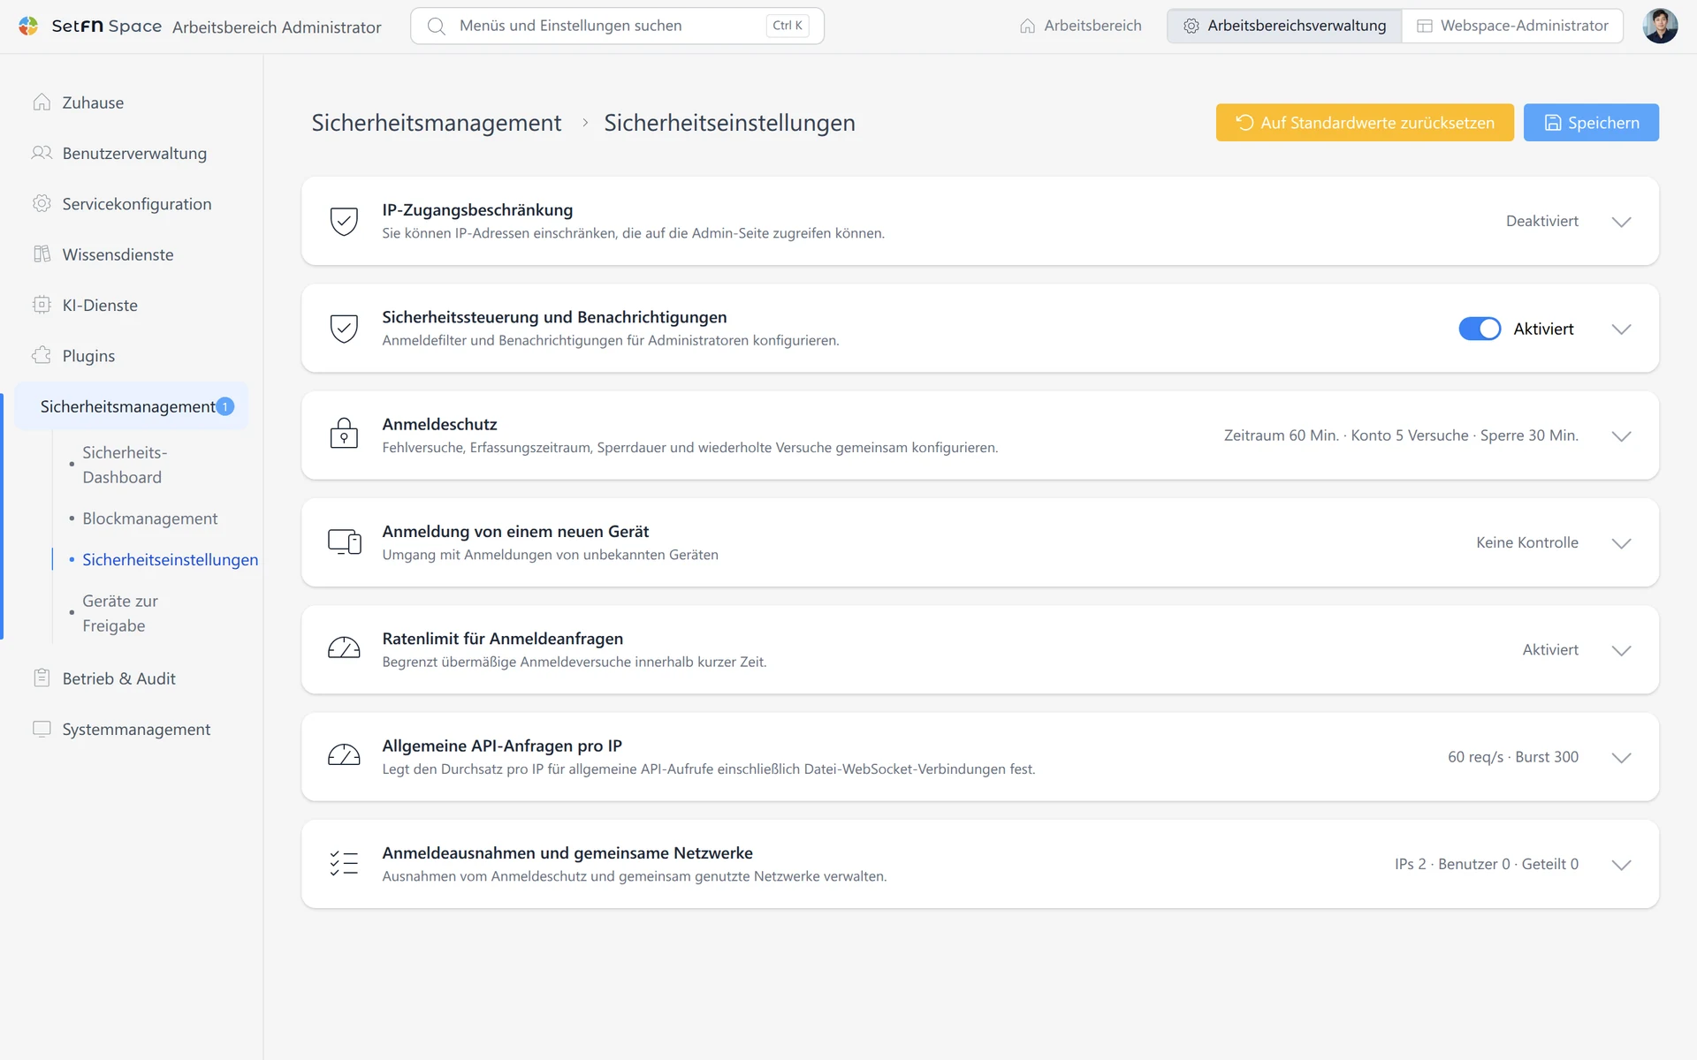
Task: Open the Zuhause menu item
Action: 133,102
